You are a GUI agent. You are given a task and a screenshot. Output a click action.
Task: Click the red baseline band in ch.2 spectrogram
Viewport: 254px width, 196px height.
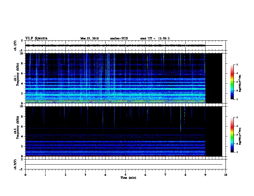[x=115, y=156]
